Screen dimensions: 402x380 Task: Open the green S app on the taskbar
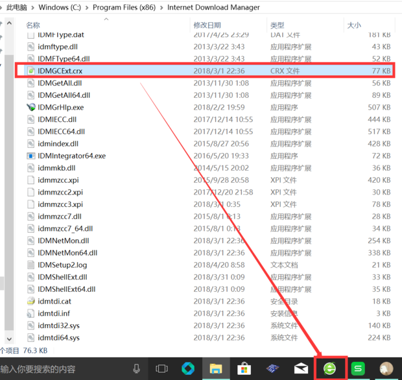(x=358, y=368)
